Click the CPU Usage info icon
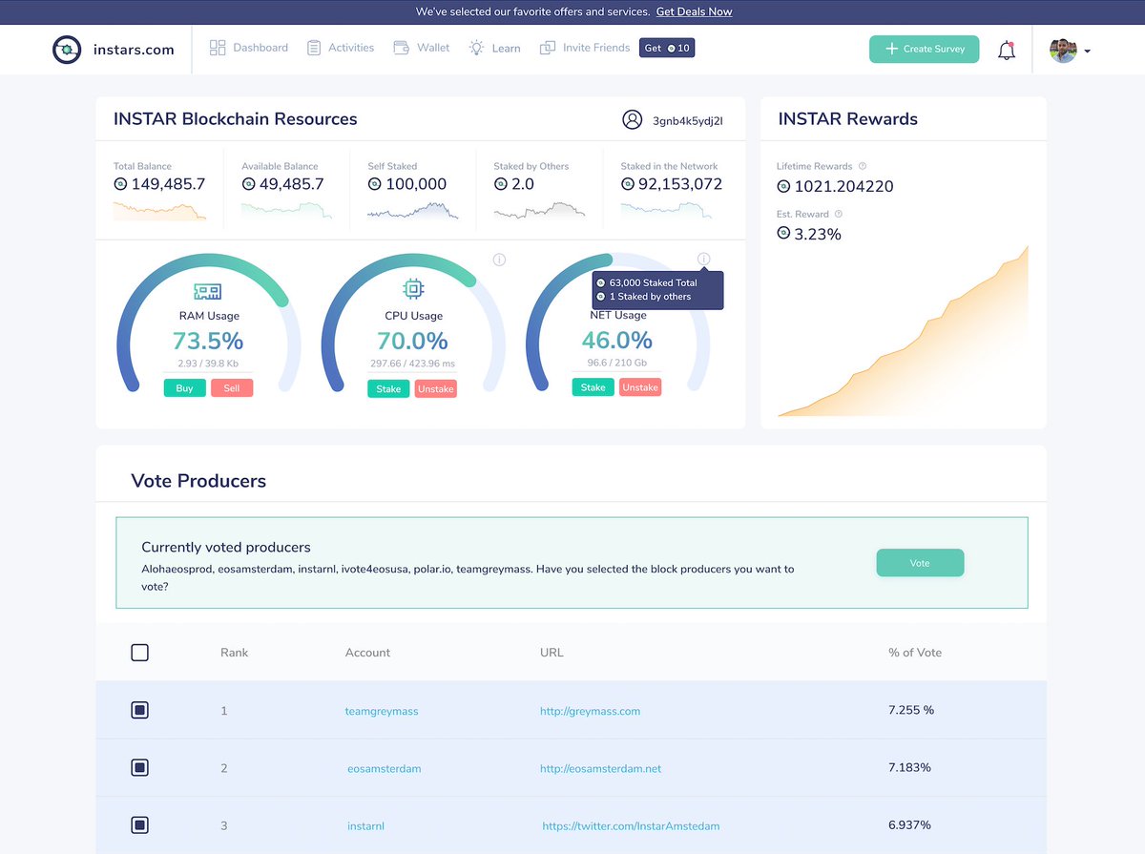This screenshot has height=854, width=1145. pos(499,260)
